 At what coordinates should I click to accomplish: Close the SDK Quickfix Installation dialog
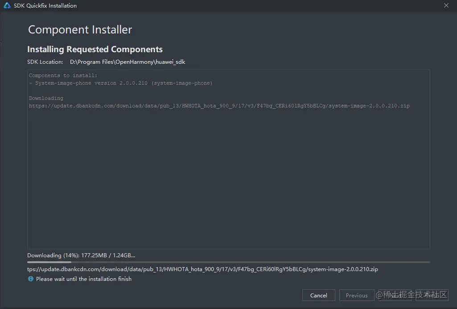coord(446,5)
